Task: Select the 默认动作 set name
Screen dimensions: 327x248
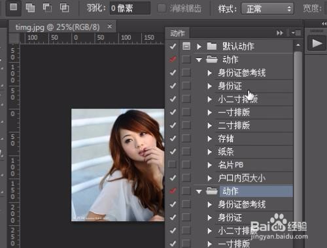Action: point(238,46)
